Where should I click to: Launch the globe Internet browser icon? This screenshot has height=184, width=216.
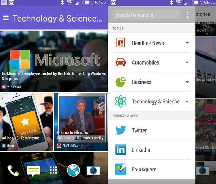[73, 170]
